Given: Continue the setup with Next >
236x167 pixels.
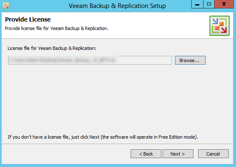Looking at the screenshot, I should point(178,154).
